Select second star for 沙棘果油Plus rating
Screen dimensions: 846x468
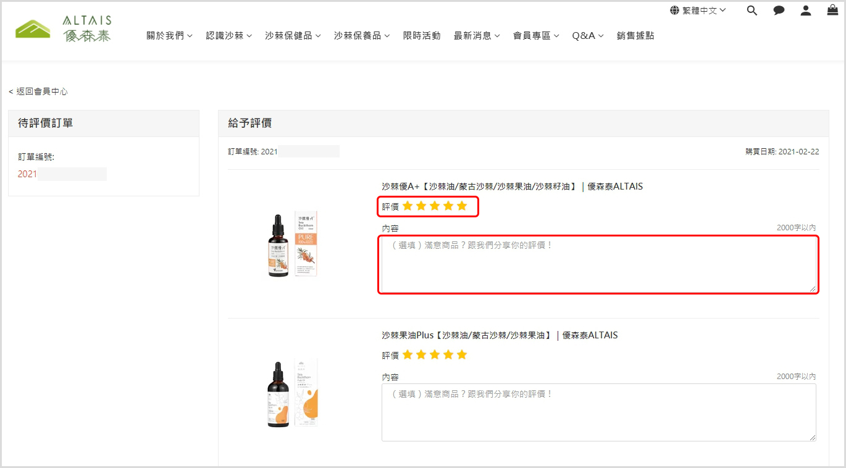point(421,354)
